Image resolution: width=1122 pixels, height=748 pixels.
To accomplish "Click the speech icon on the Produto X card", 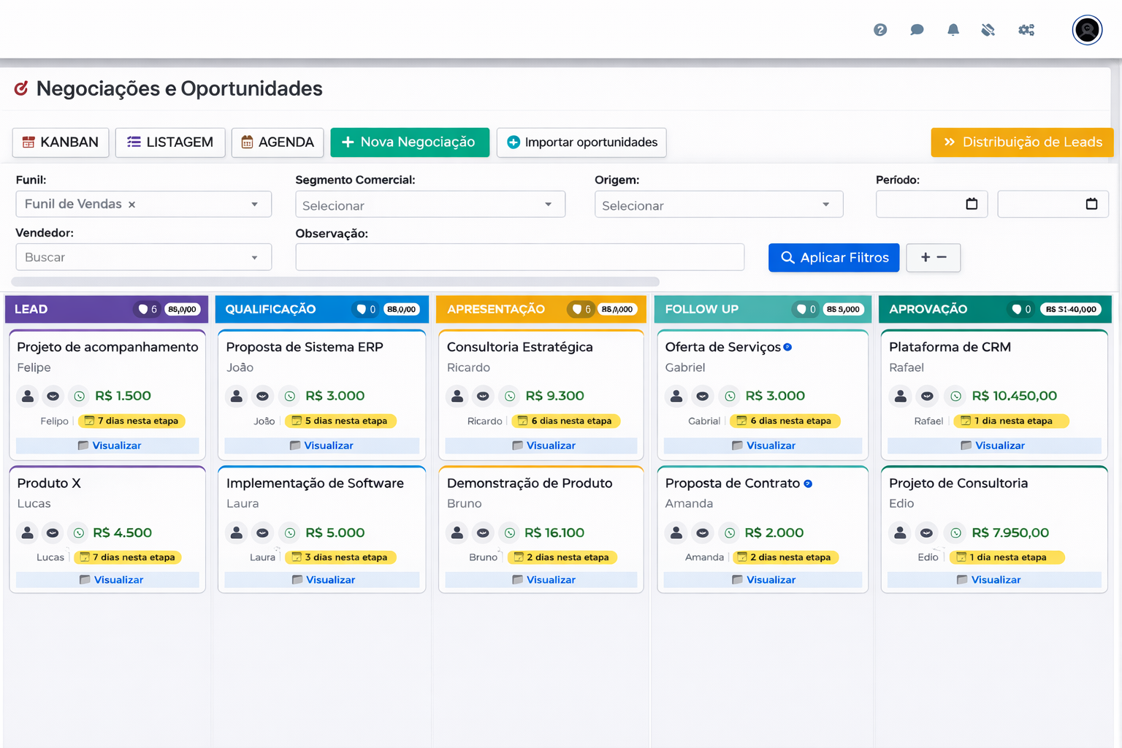I will tap(53, 533).
